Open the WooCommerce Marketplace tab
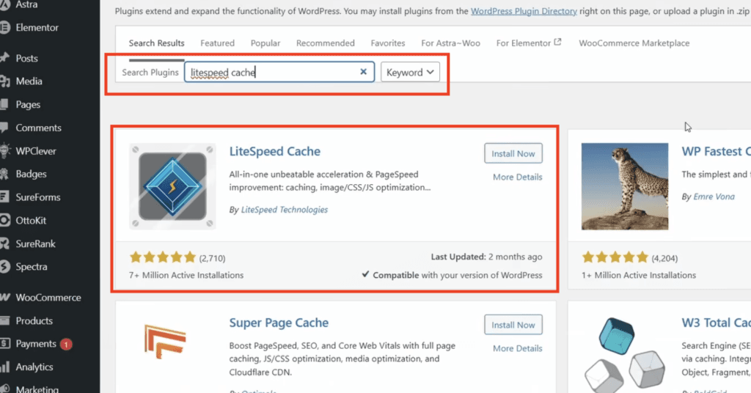The width and height of the screenshot is (751, 393). coord(634,43)
